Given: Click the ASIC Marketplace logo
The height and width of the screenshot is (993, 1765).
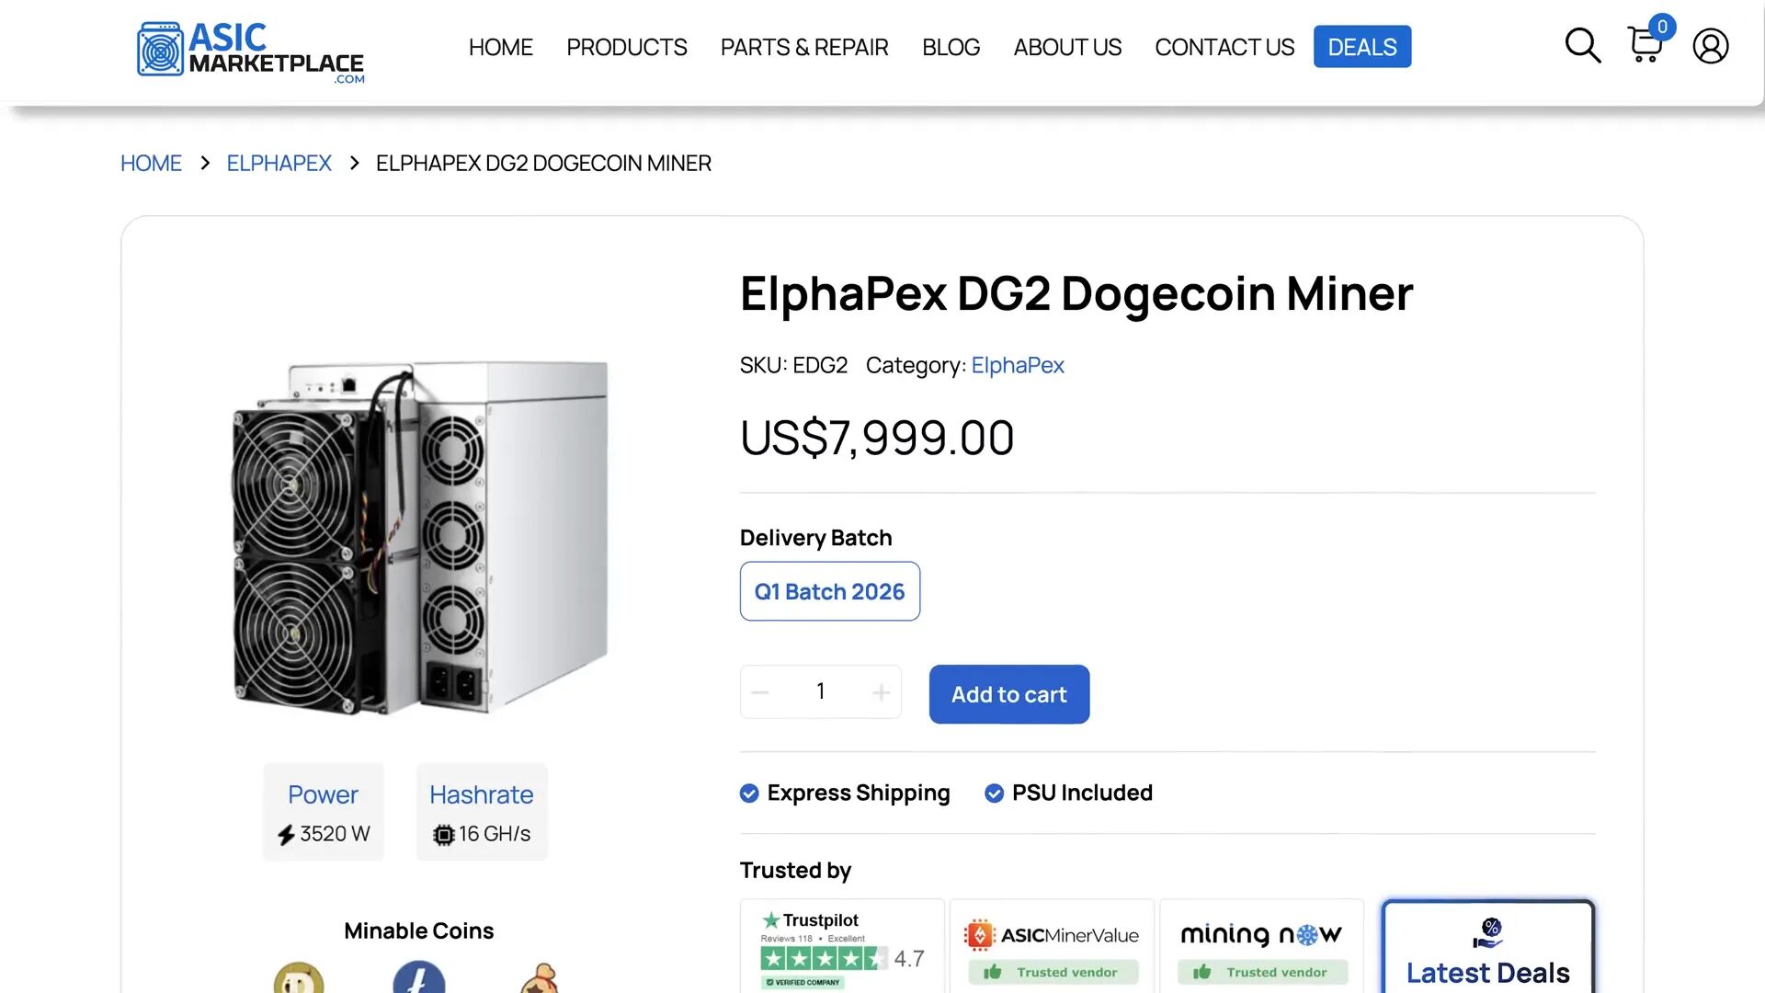Looking at the screenshot, I should click(x=250, y=50).
